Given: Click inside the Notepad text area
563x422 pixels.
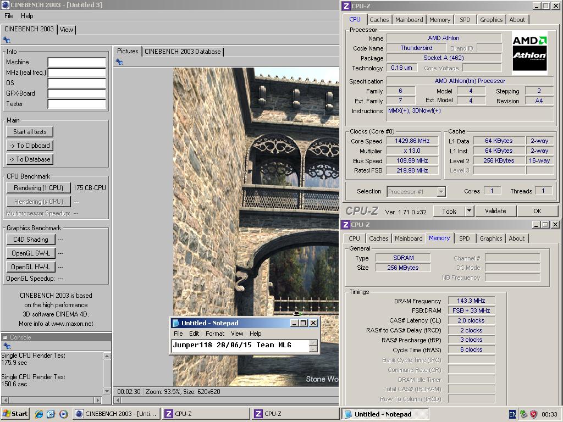Looking at the screenshot, I should pos(240,346).
